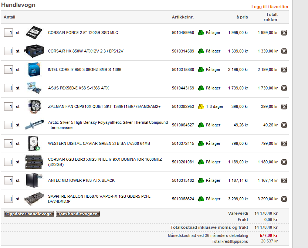Click Artikkelnr. column header
This screenshot has width=308, height=248.
coord(183,17)
